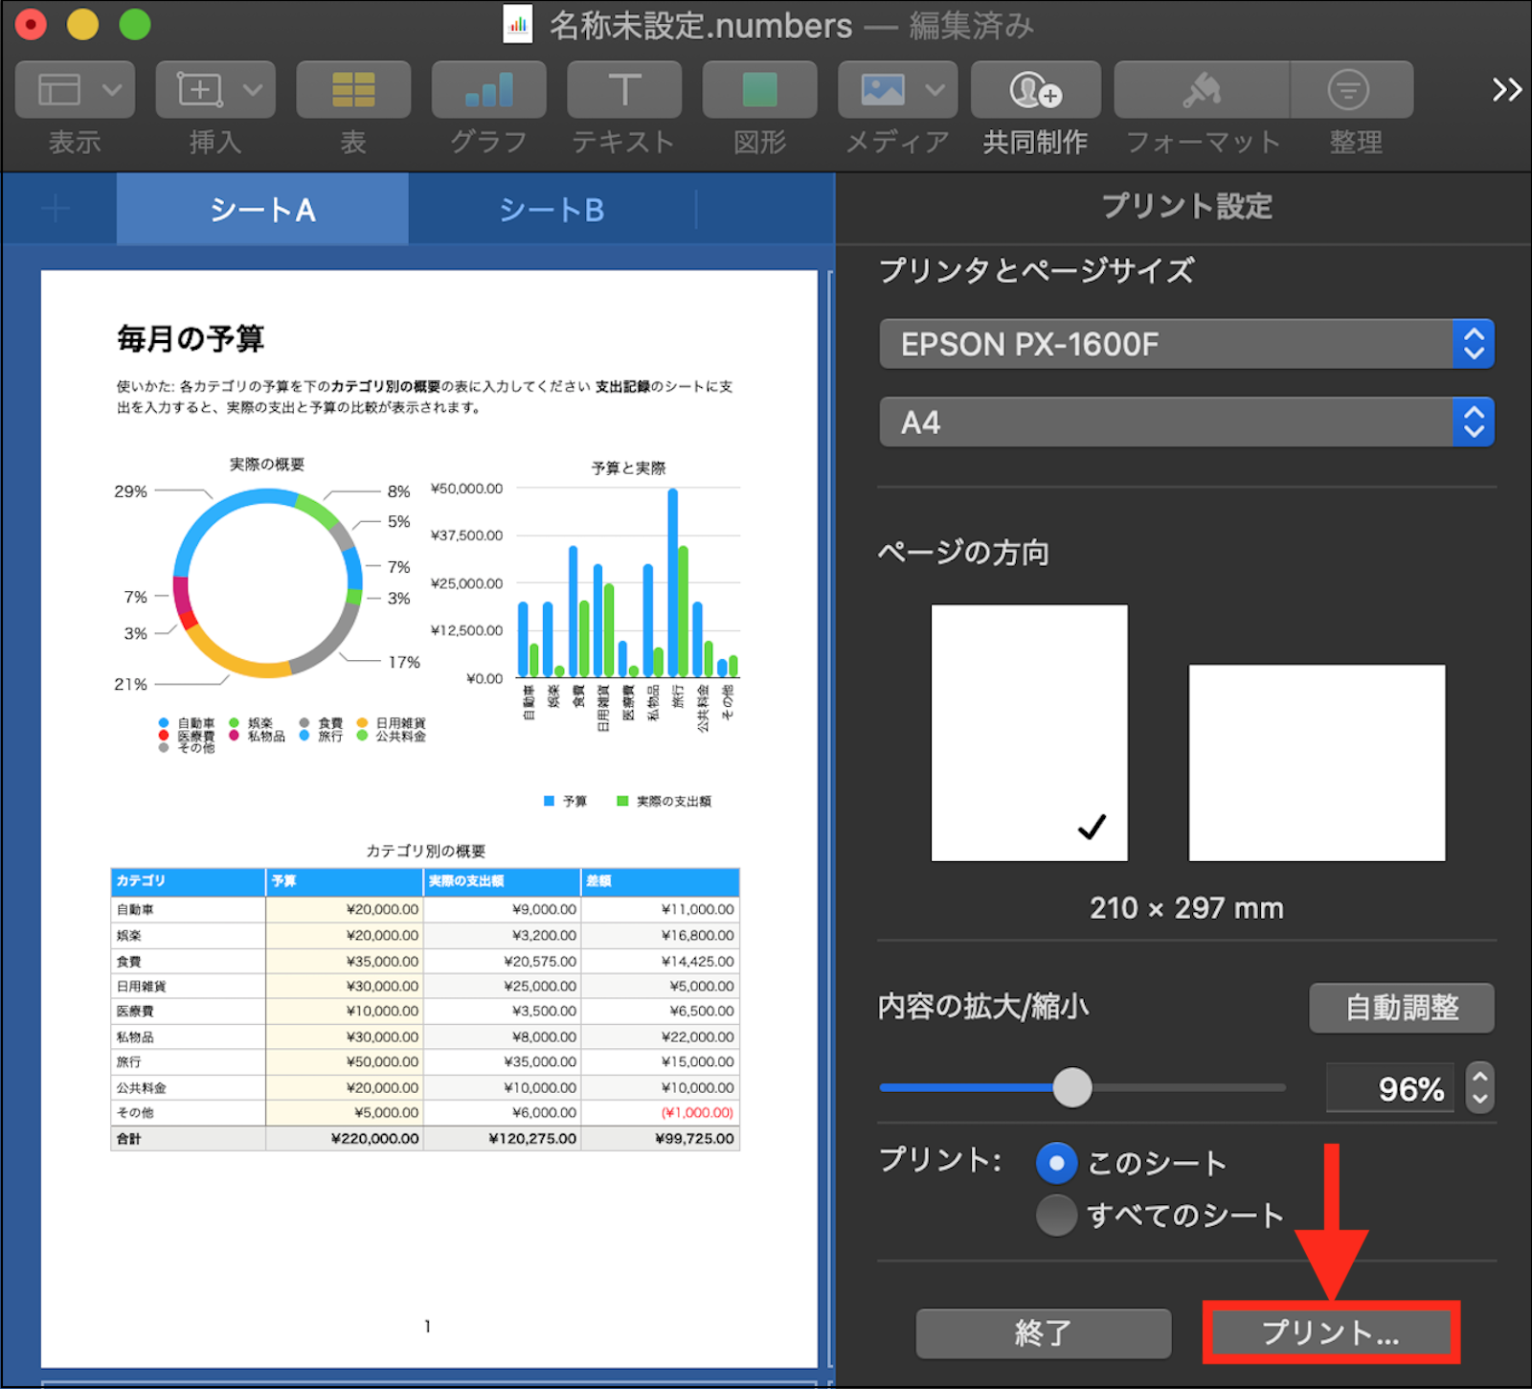The image size is (1532, 1389).
Task: Show more toolbar items with chevron
Action: (1506, 90)
